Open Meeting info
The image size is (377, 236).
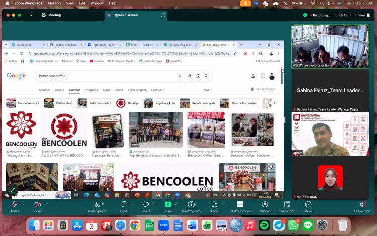click(x=191, y=207)
